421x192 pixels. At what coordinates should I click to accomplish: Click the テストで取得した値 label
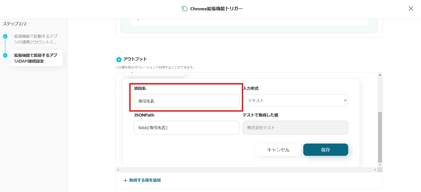(260, 115)
